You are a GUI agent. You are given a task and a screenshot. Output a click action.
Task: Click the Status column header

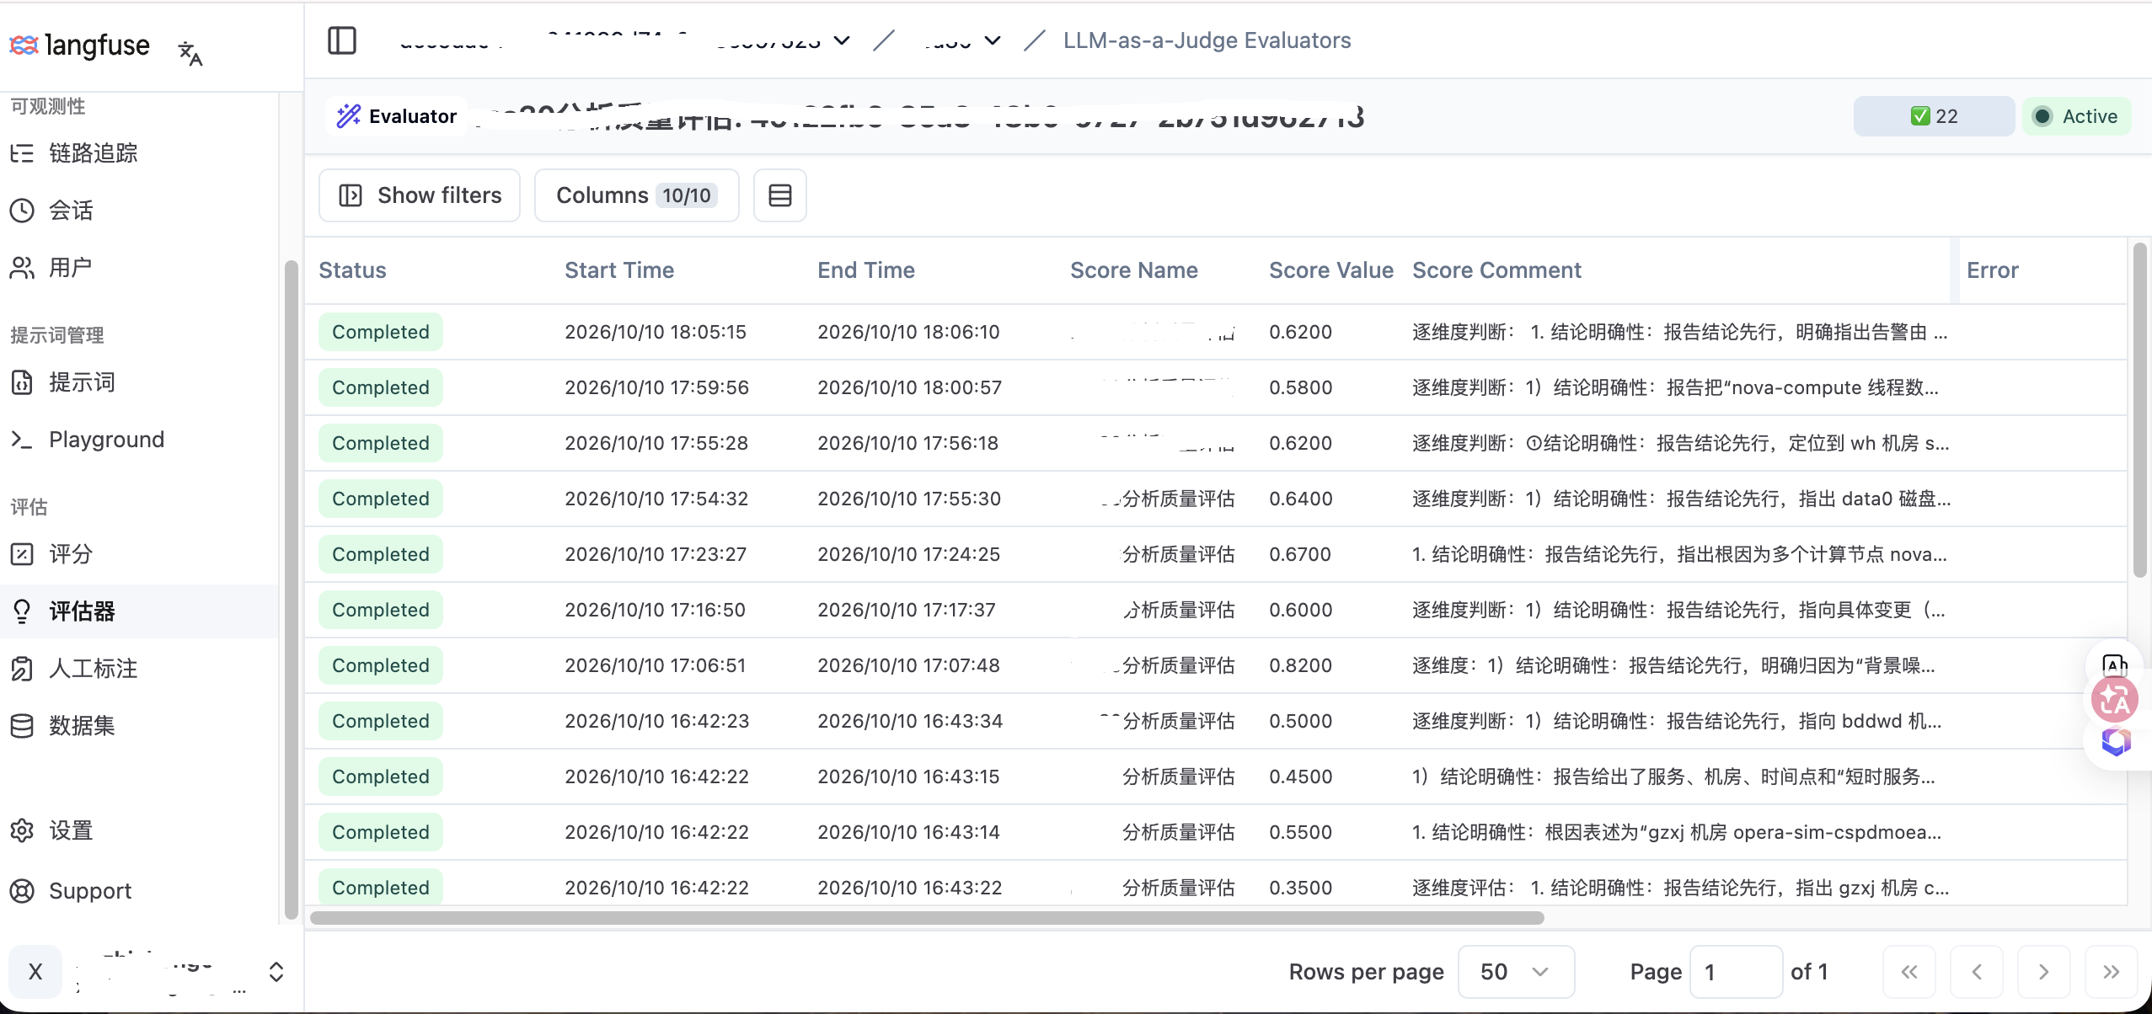352,270
